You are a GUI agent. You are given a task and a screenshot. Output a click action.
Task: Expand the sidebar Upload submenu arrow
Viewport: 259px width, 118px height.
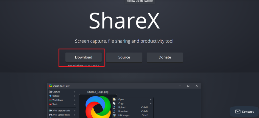pyautogui.click(x=75, y=96)
